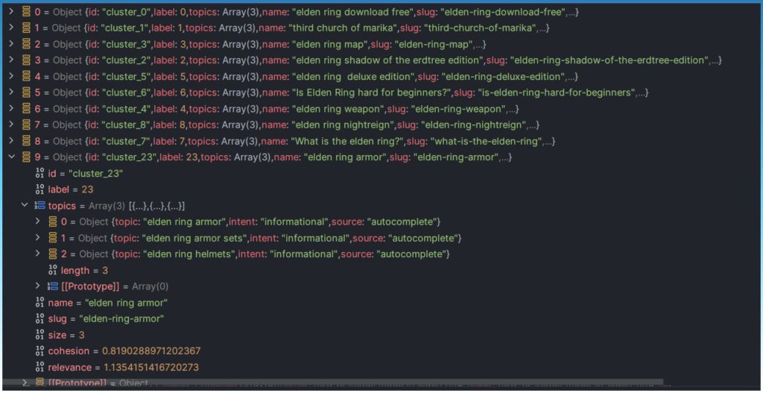Click the binary icon next to relevance
The width and height of the screenshot is (763, 393).
39,367
